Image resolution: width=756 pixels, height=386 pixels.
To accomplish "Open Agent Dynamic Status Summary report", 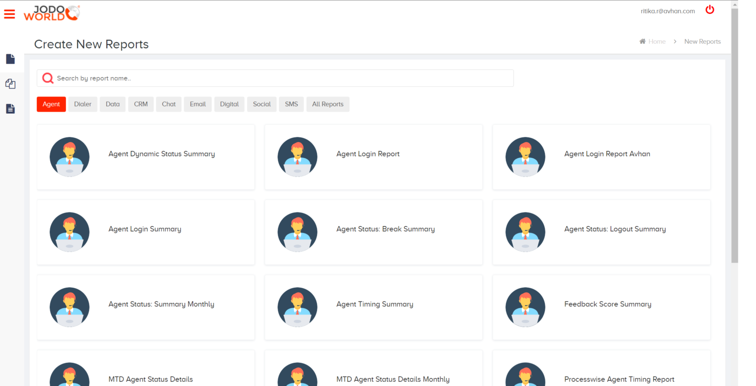I will [x=161, y=154].
